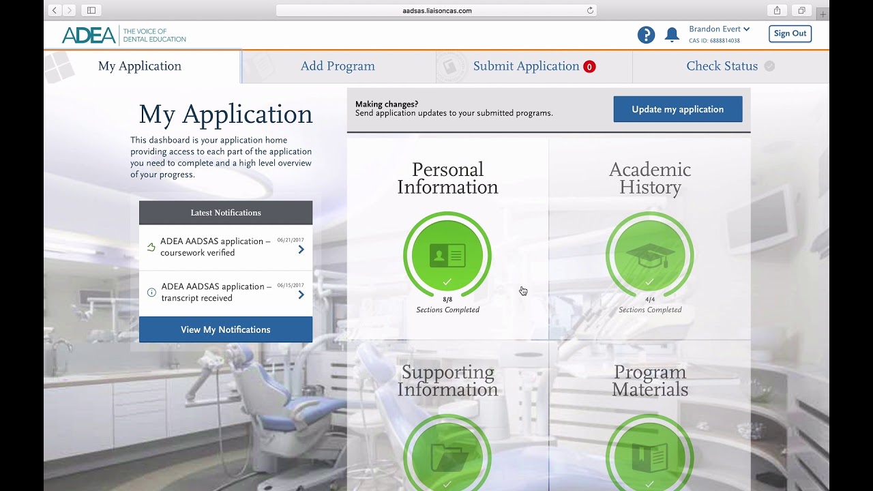Open Safari share button
The image size is (873, 491).
[x=777, y=10]
